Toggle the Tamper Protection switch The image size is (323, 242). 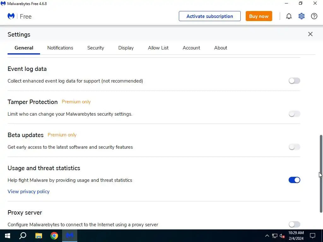[x=294, y=114]
